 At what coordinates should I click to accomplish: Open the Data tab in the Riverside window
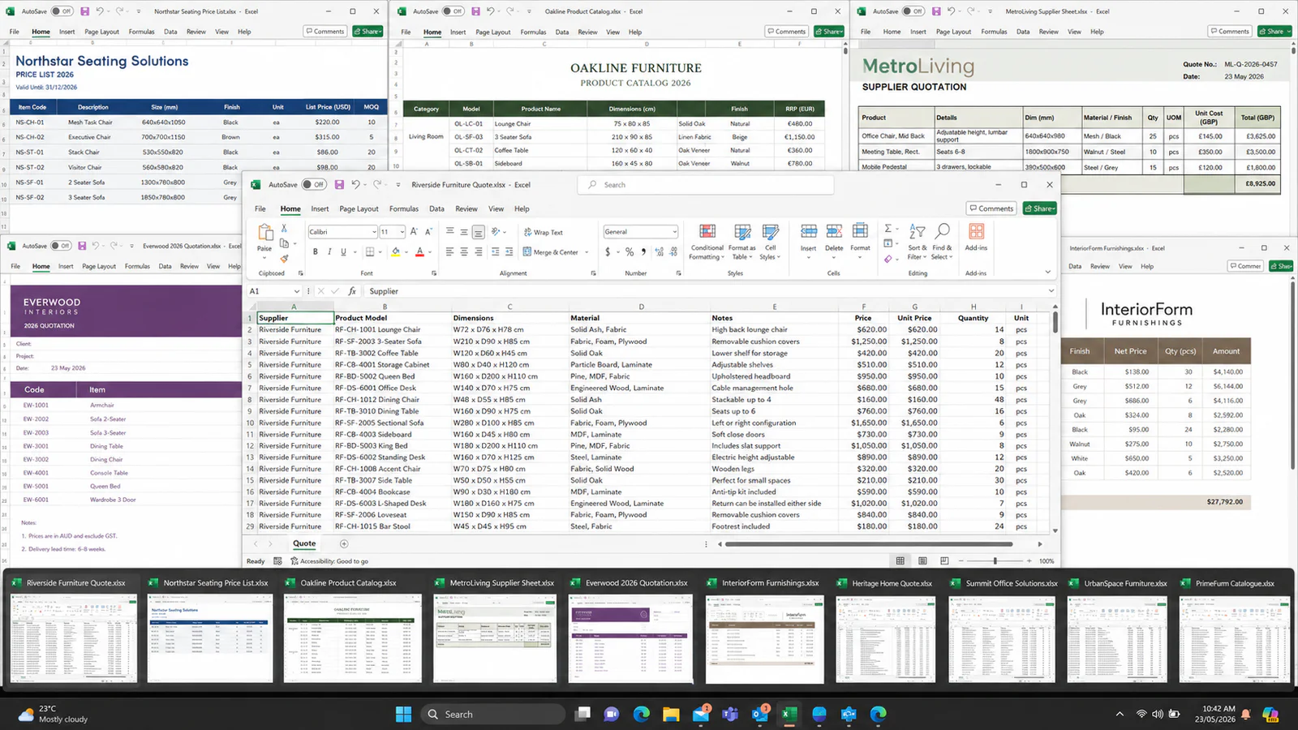(436, 208)
